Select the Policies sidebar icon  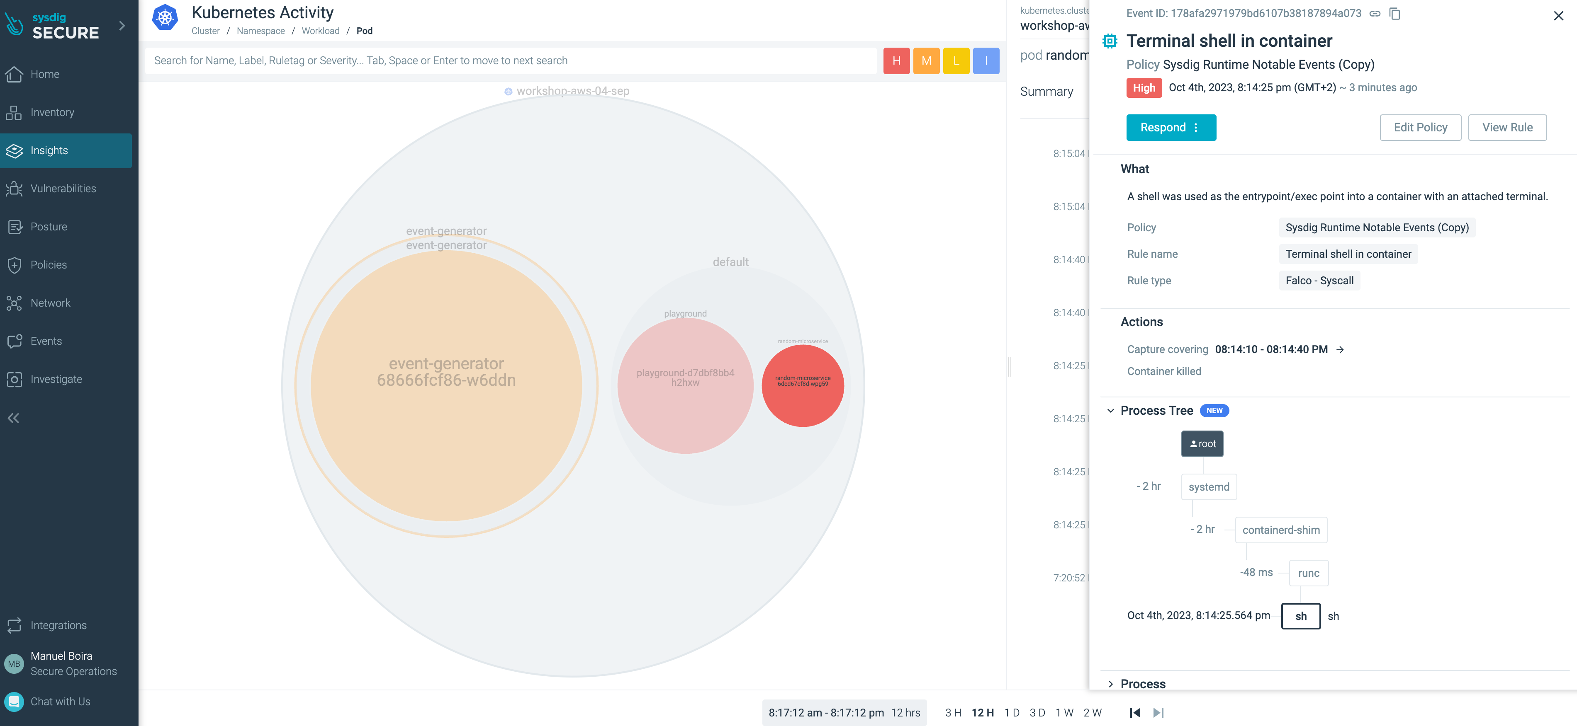(x=15, y=264)
